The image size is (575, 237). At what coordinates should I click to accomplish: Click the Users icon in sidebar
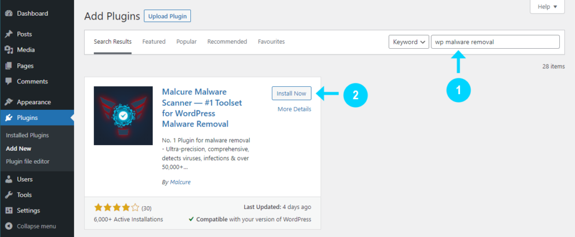[9, 179]
